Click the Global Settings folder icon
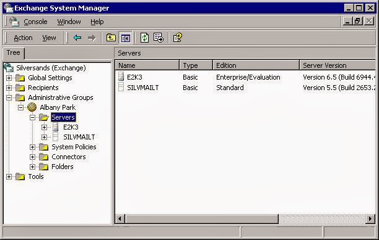This screenshot has width=379, height=240. pyautogui.click(x=20, y=78)
